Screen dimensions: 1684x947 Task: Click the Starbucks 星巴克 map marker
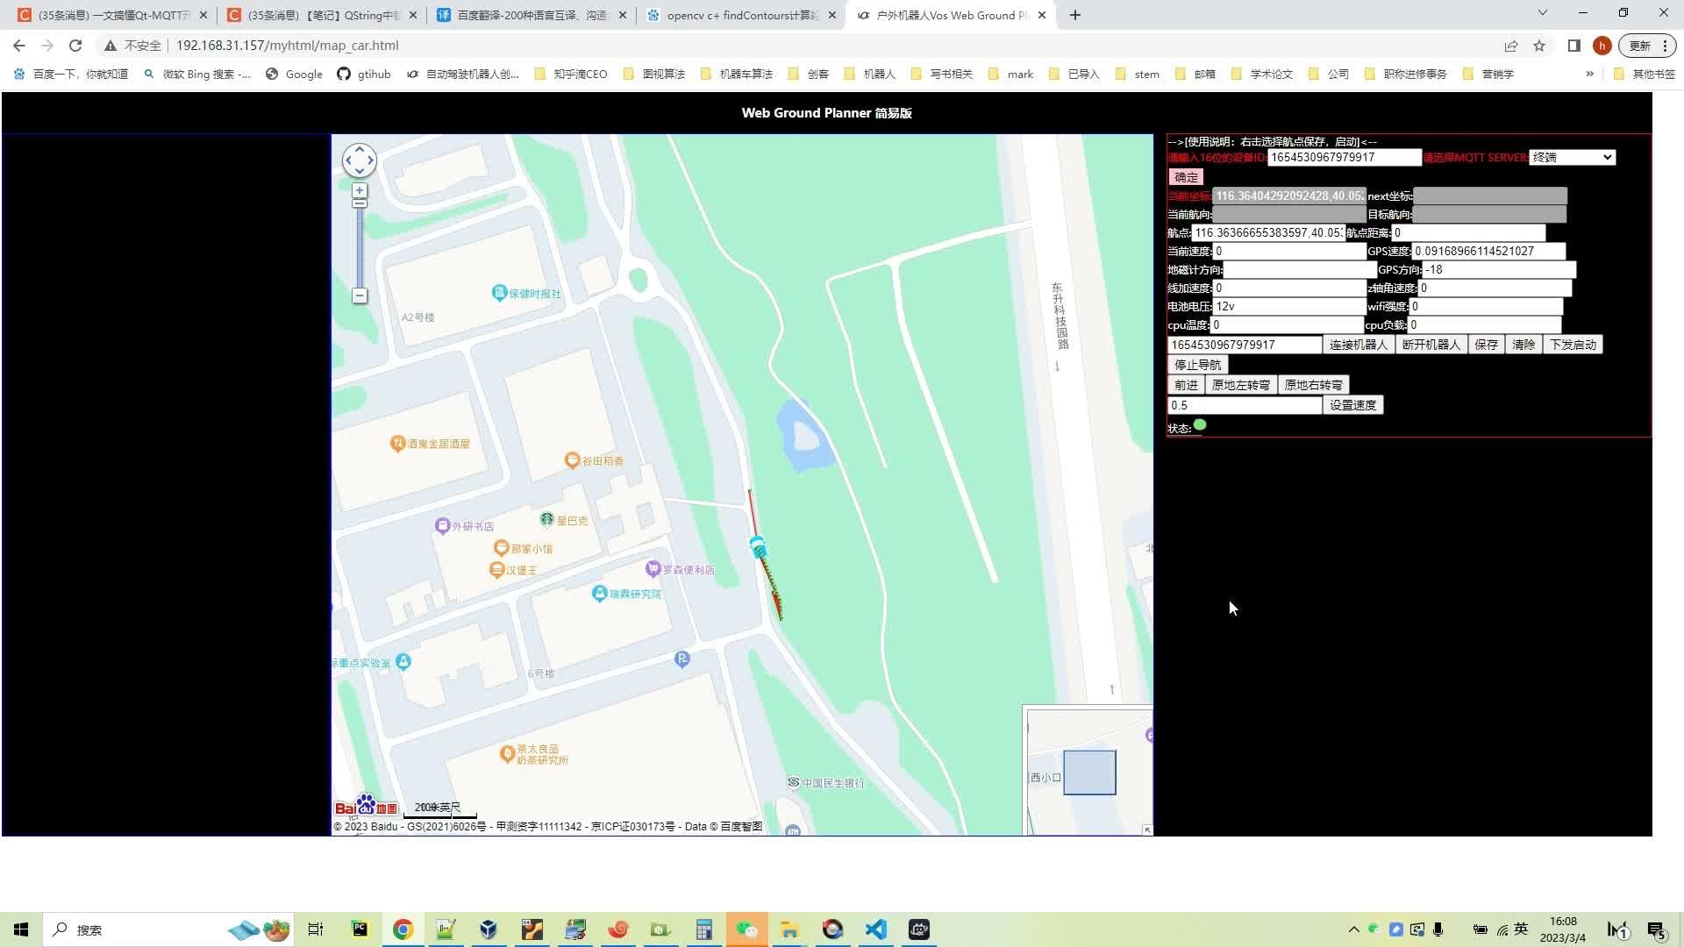[x=547, y=520]
